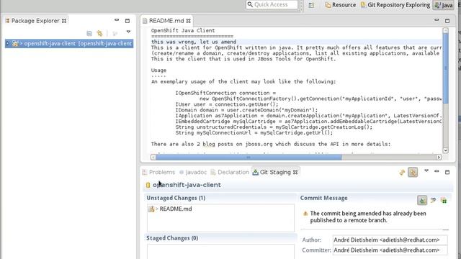
Task: Switch to the Javadoc tab
Action: (x=193, y=173)
